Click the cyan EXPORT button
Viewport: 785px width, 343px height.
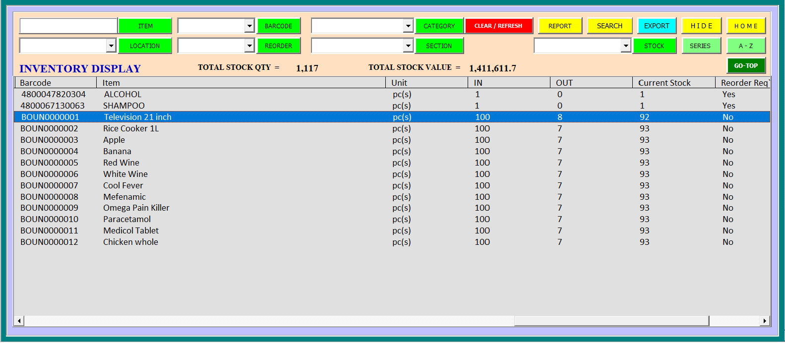657,26
